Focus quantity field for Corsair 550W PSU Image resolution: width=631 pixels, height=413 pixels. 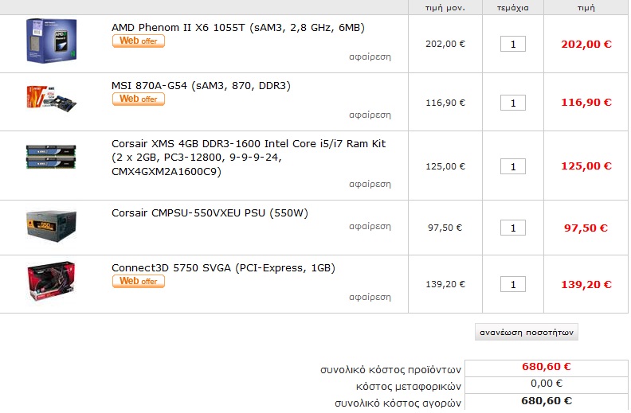tap(513, 228)
